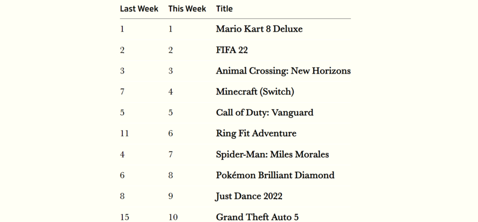Click this week rank 7 for Spider-Man
478x222 pixels.
(x=171, y=154)
